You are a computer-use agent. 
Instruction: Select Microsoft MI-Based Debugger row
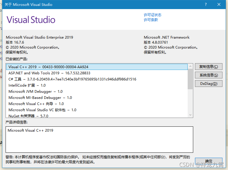(97, 98)
